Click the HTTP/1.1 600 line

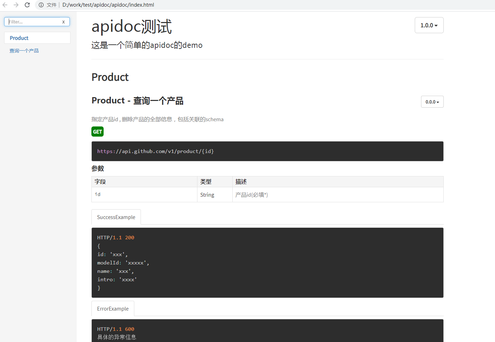[x=116, y=329]
